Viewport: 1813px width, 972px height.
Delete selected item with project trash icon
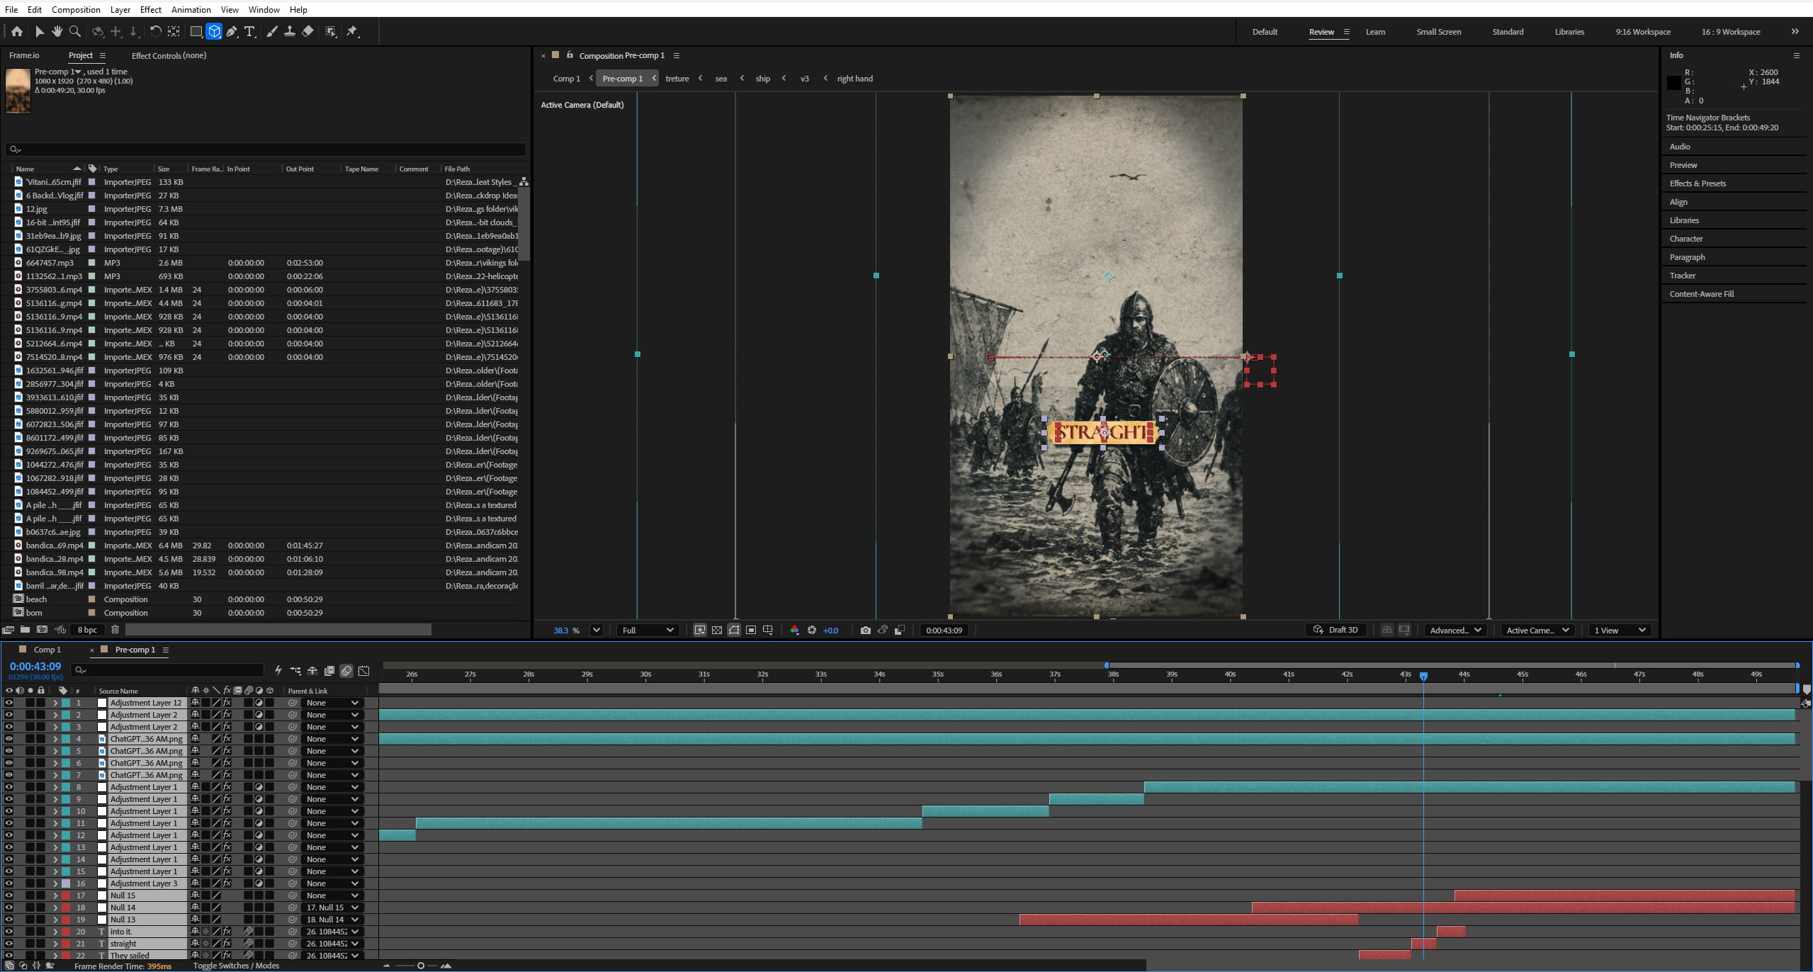coord(115,629)
